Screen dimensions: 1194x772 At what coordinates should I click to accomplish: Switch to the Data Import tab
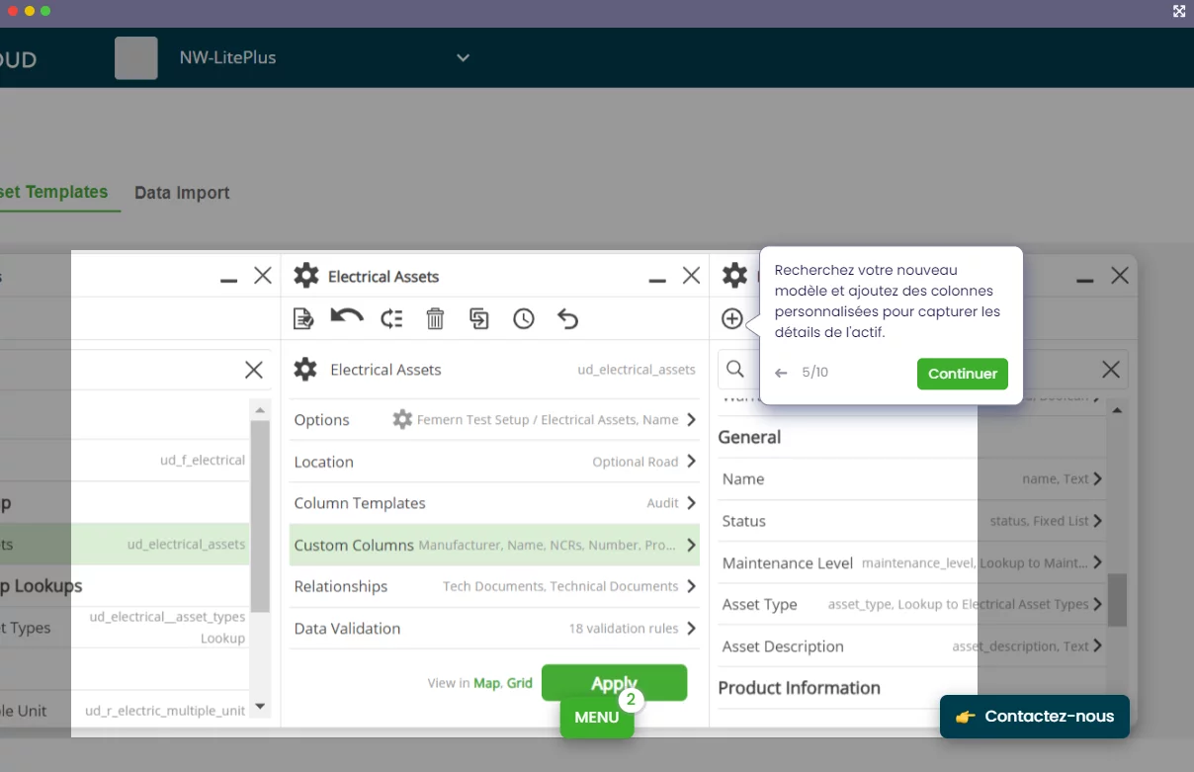pyautogui.click(x=182, y=193)
